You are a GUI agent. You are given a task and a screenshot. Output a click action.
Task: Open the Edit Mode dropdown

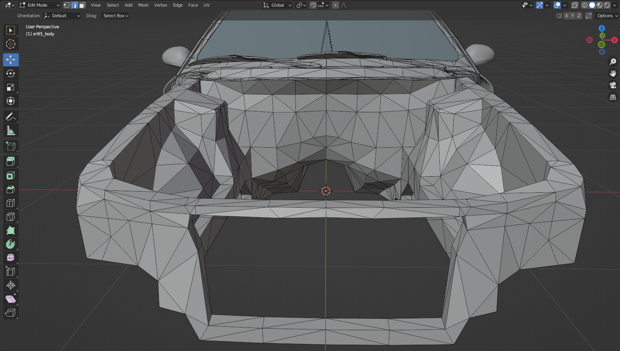[39, 5]
